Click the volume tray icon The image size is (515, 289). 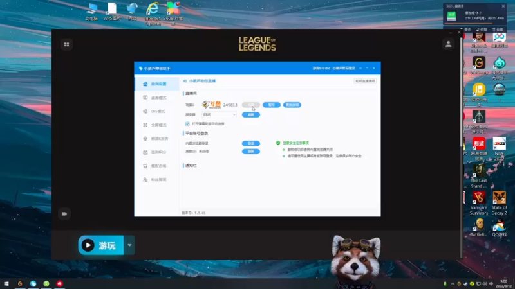click(485, 284)
